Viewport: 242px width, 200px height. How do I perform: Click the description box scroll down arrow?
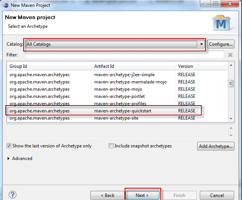(231, 136)
